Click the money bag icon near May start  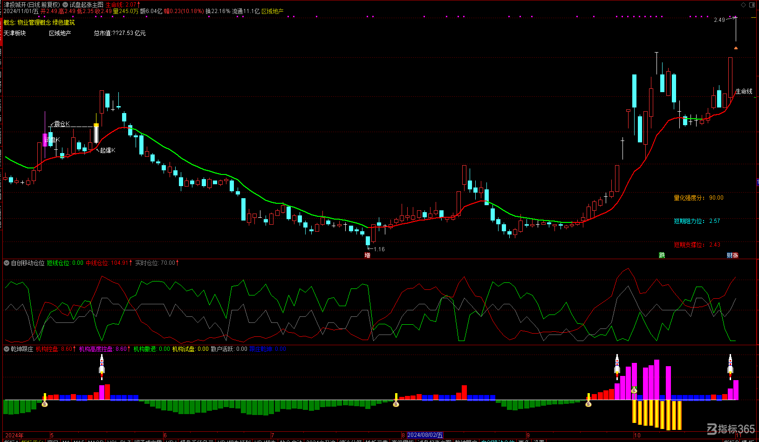pyautogui.click(x=45, y=404)
